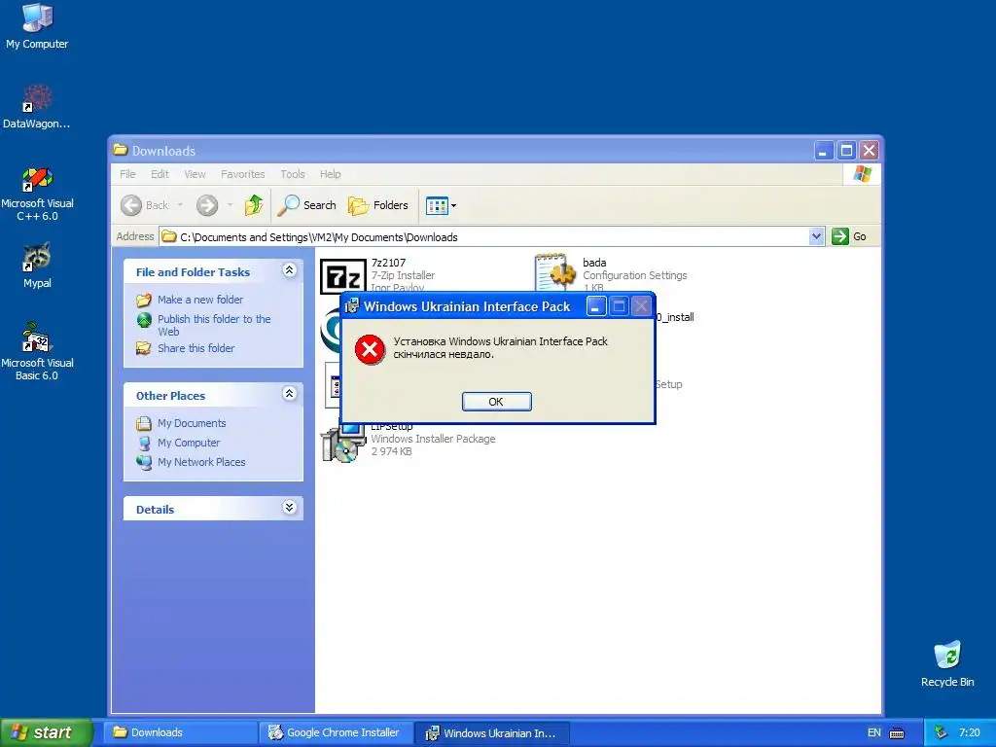The width and height of the screenshot is (996, 747).
Task: Select the bada configuration settings file
Action: coord(610,273)
